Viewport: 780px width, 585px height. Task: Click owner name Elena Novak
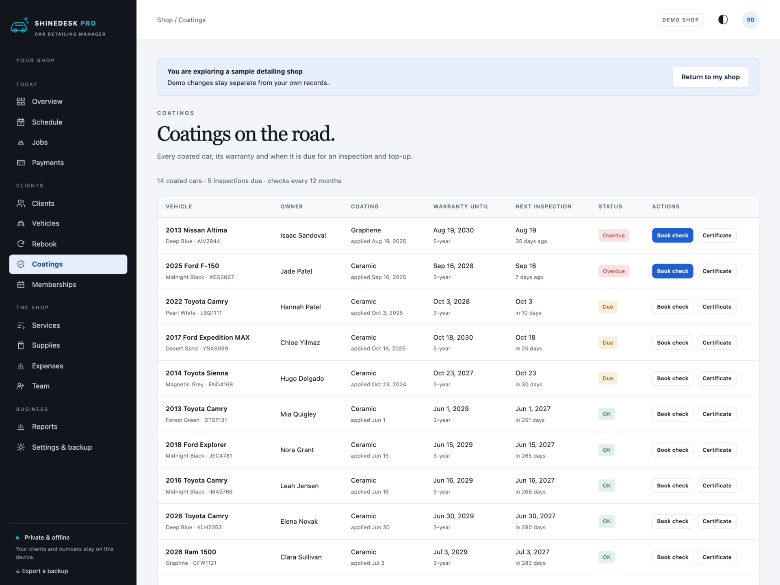tap(299, 521)
